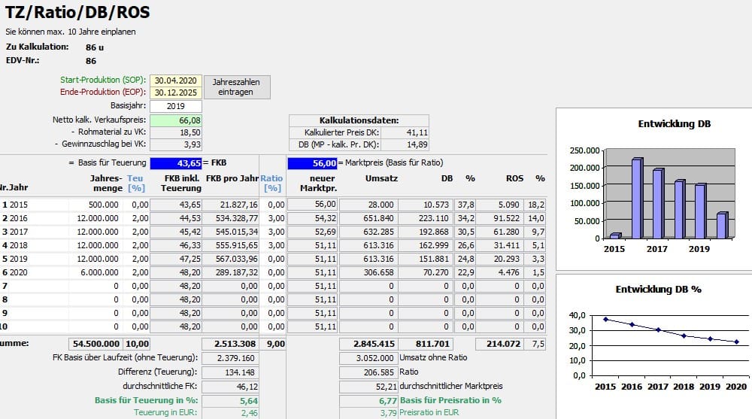Select the Start-Produktion (SOP) date field
The width and height of the screenshot is (752, 419).
[x=176, y=80]
